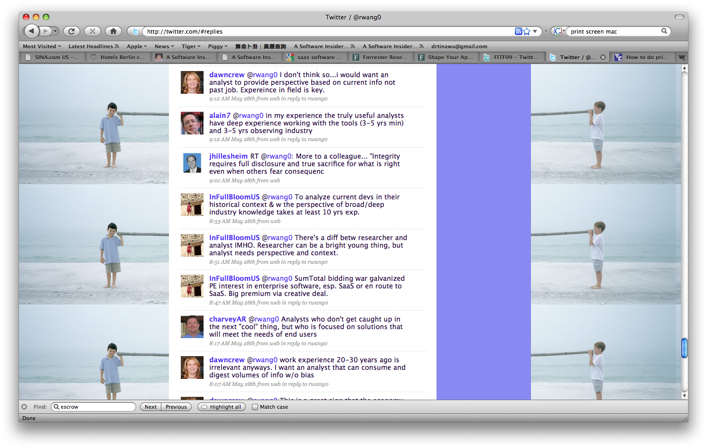Image resolution: width=707 pixels, height=448 pixels.
Task: Open the back/forward history dropdown arrow
Action: (56, 31)
